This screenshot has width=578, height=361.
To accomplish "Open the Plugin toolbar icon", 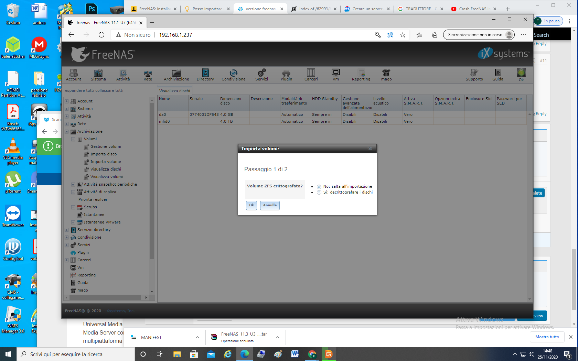I will click(x=286, y=75).
